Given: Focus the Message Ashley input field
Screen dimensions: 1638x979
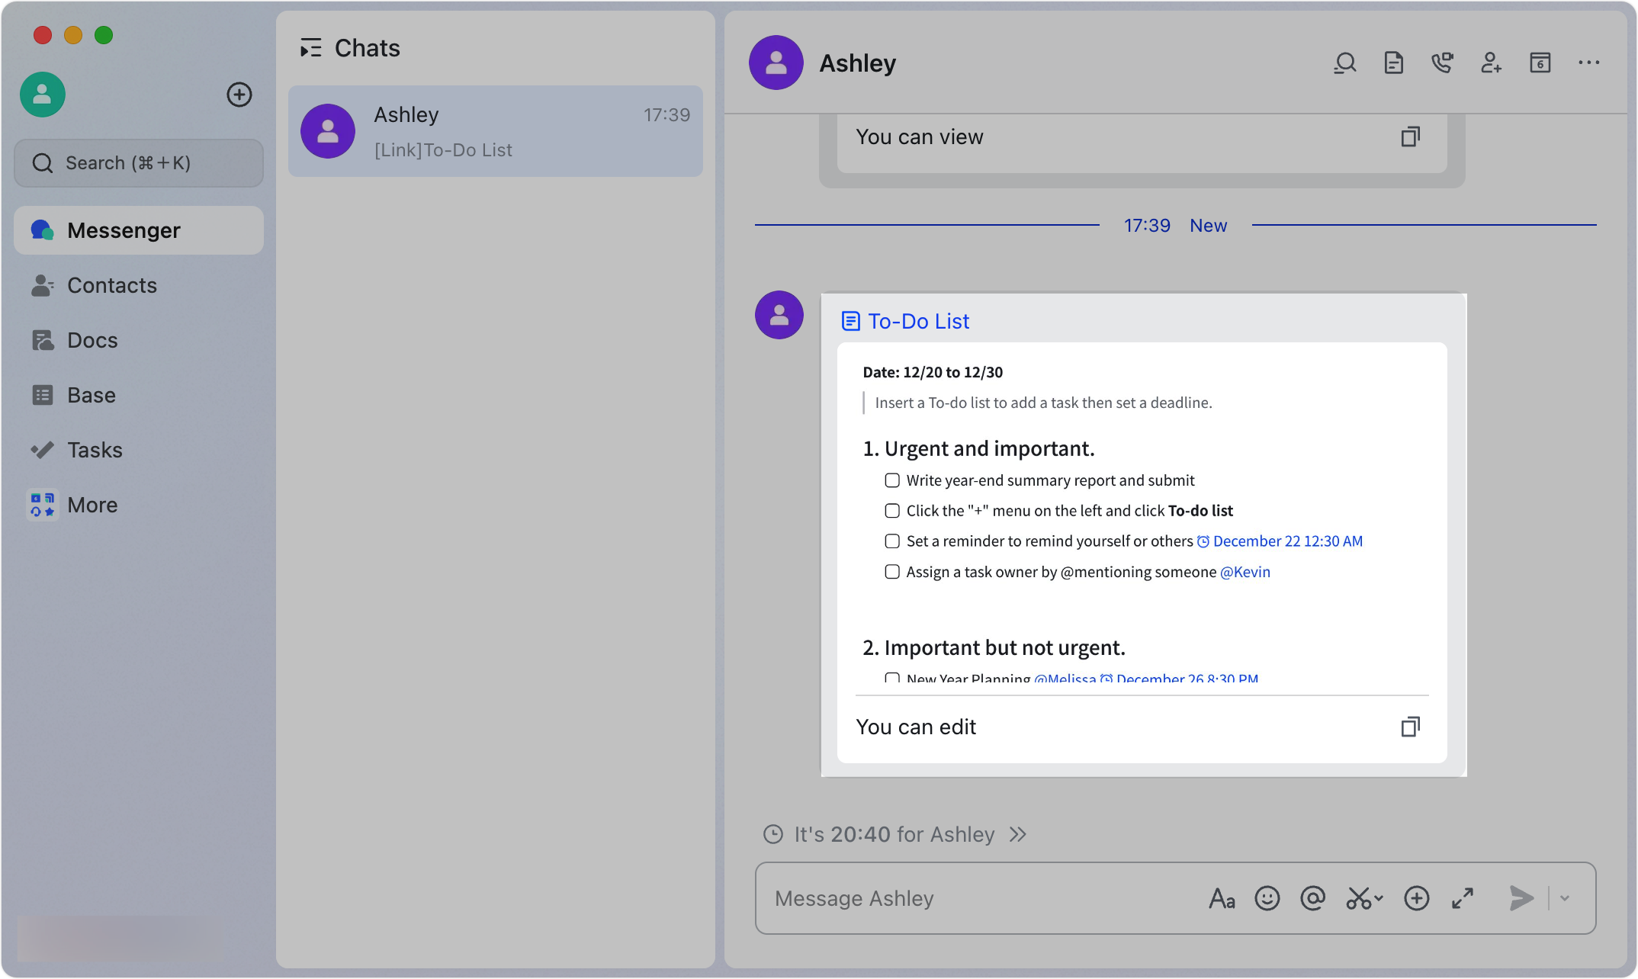Looking at the screenshot, I should click(x=976, y=898).
